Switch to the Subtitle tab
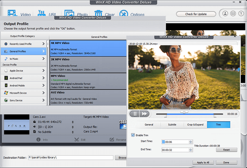Screen dimensions: 247x168 pyautogui.click(x=172, y=125)
